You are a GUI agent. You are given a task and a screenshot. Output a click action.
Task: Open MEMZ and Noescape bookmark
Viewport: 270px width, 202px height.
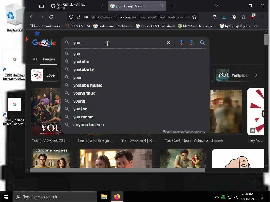(x=197, y=26)
